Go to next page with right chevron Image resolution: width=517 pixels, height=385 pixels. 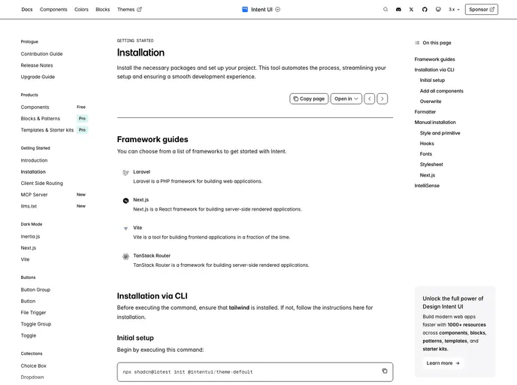tap(382, 99)
